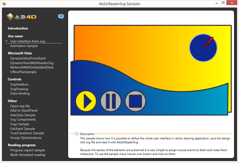Viewport: 239px width, 163px height.
Task: Open NetworkWithEmbeddedData sample
Action: tap(32, 67)
